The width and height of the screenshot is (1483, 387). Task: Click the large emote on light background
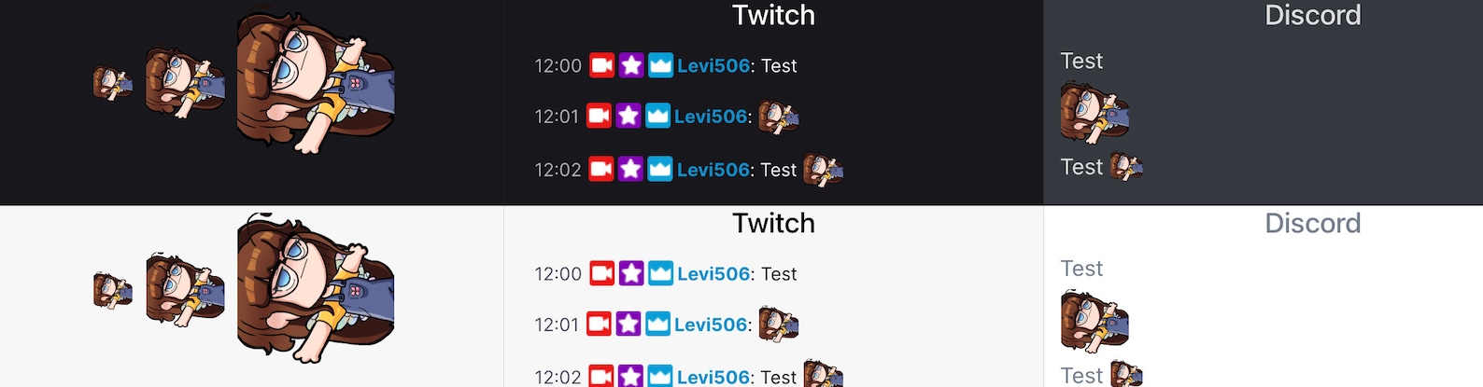316,288
